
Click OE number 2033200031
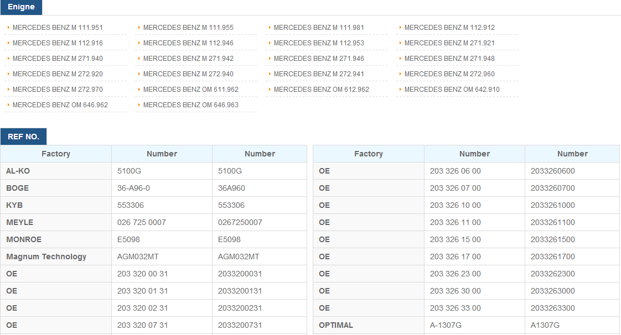coord(260,274)
